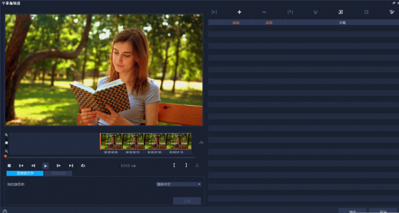Stop video playback
The height and width of the screenshot is (213, 399).
point(9,165)
